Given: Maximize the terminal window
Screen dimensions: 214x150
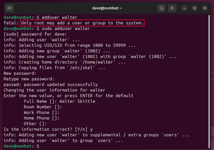Looking at the screenshot, I should click(x=195, y=8).
